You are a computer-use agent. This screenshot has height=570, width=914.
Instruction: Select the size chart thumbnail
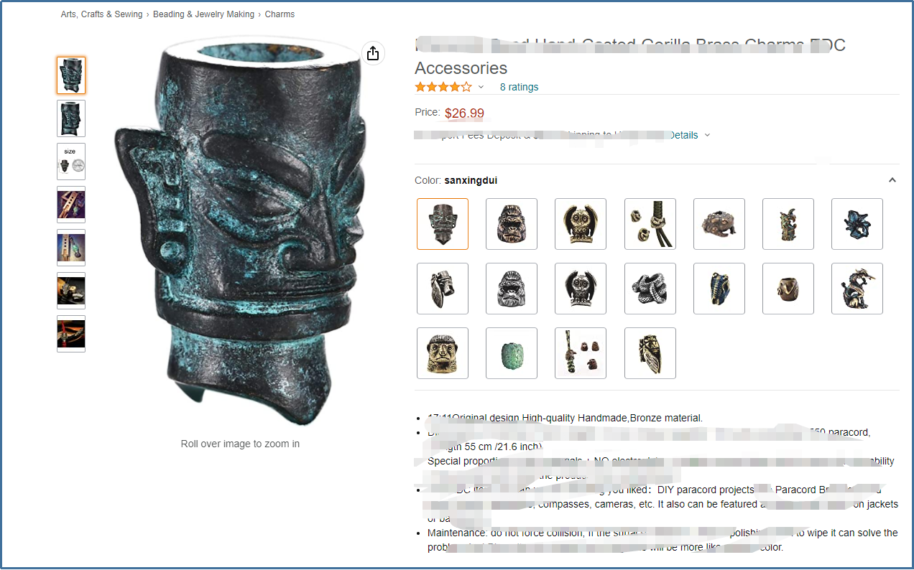[x=71, y=162]
